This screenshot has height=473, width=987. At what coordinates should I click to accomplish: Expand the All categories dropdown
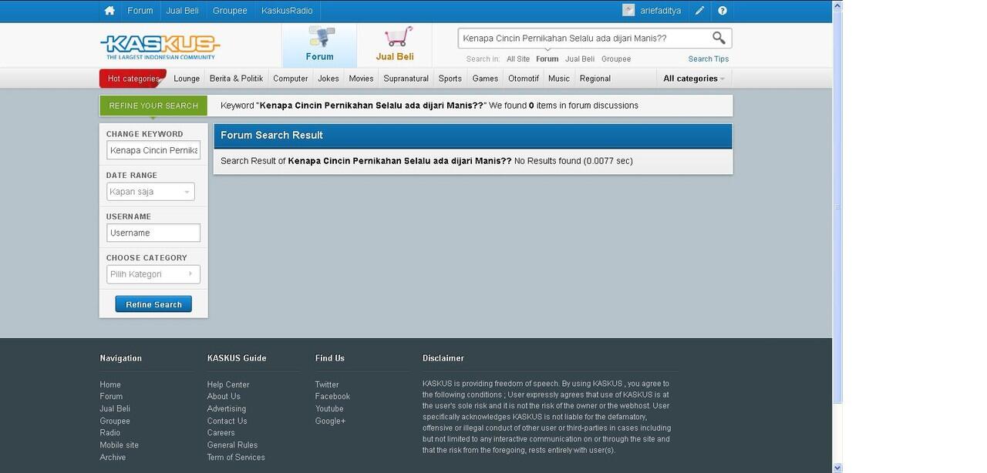694,79
